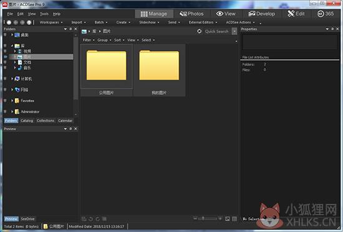Click the refresh icon beside Quick Search
This screenshot has height=232, width=343.
200,31
